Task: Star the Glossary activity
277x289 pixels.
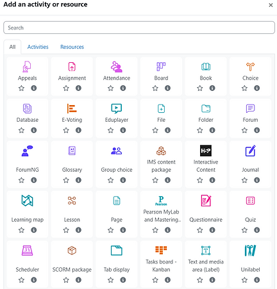Action: pos(66,180)
